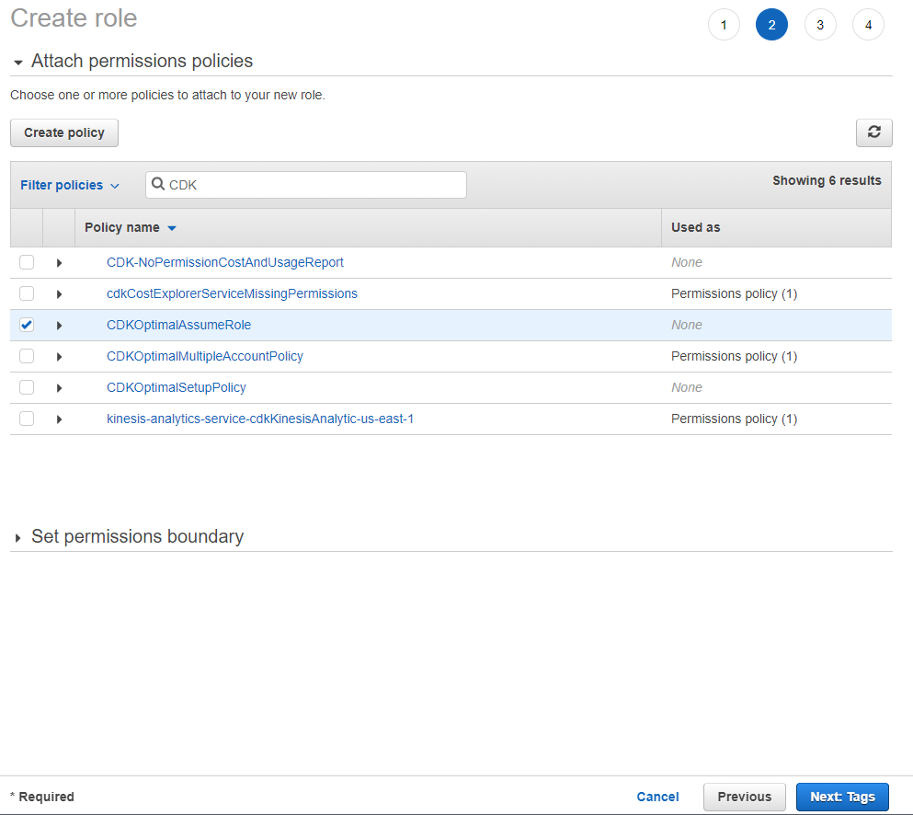Click the Create policy button
Image resolution: width=913 pixels, height=815 pixels.
(x=64, y=132)
